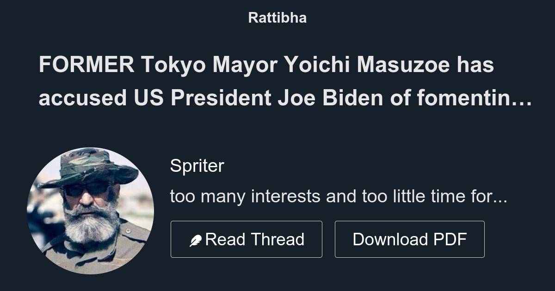Image resolution: width=555 pixels, height=291 pixels.
Task: Open the Rattibha site title
Action: [277, 18]
